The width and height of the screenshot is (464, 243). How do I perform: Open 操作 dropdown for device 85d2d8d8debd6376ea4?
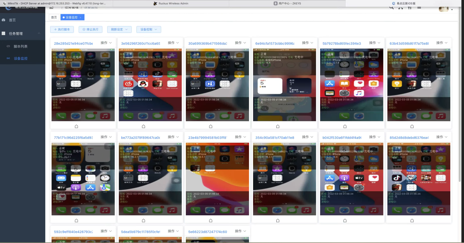tap(442, 137)
